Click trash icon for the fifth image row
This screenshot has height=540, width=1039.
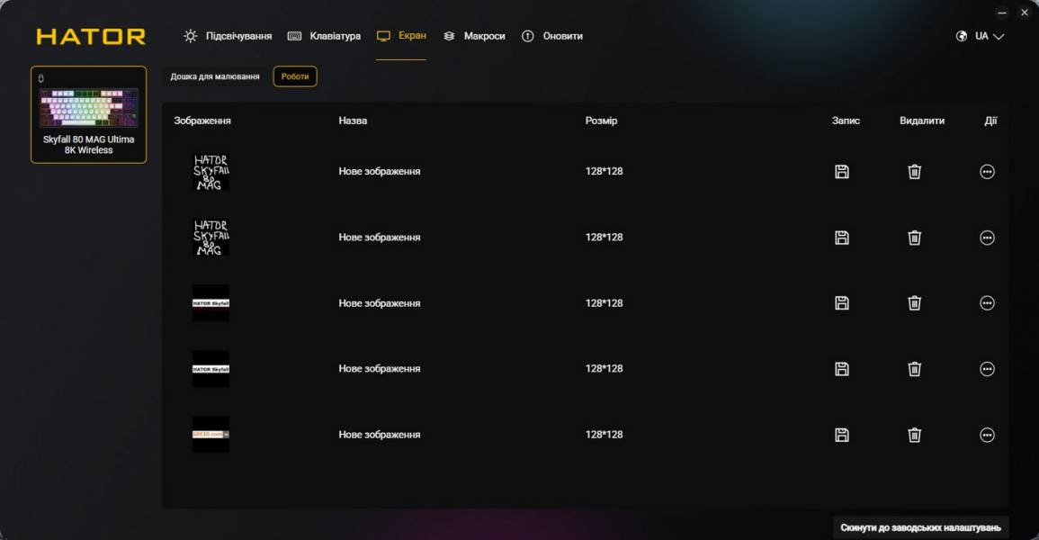[914, 435]
